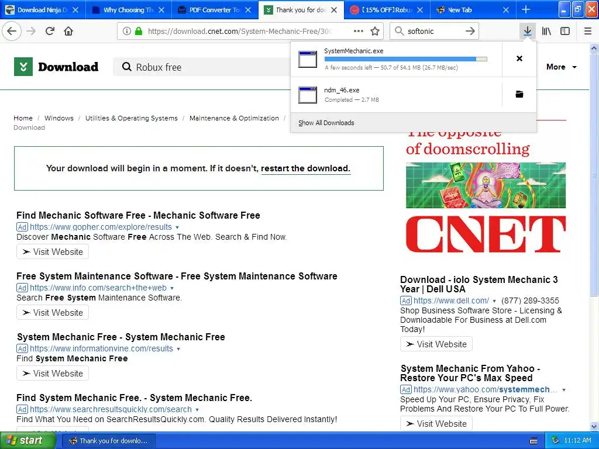Open the Windows breadcrumb link

59,118
